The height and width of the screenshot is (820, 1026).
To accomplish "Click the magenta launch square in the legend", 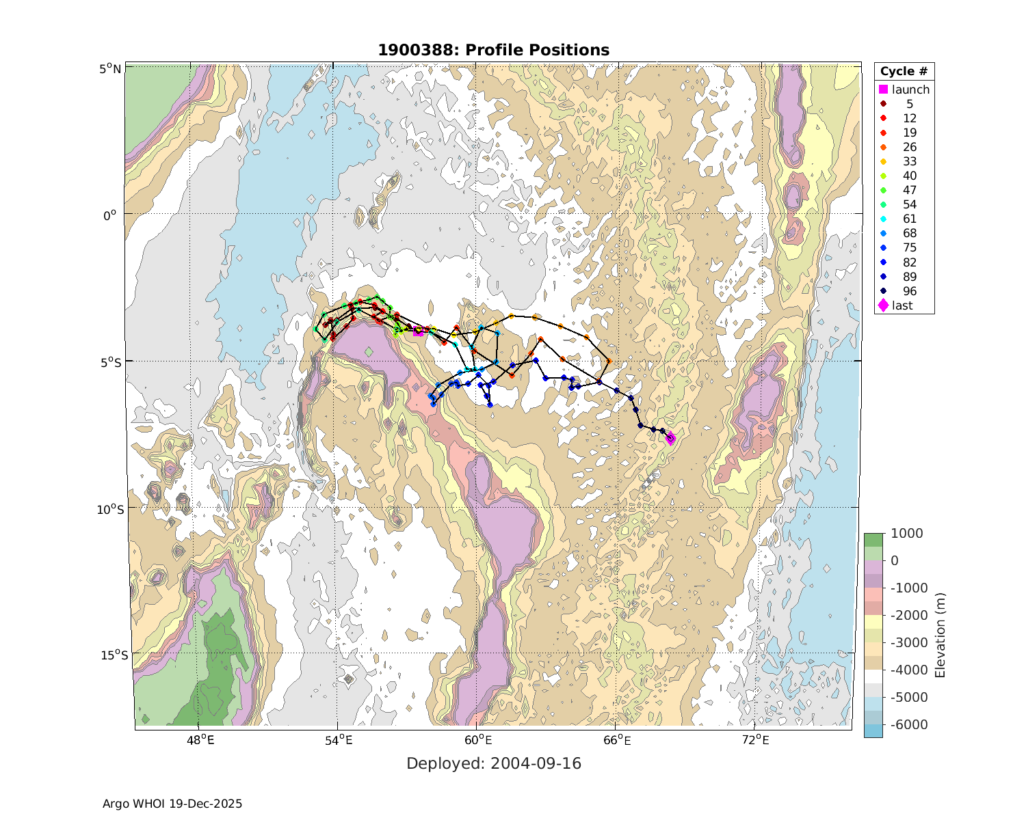I will coord(883,90).
